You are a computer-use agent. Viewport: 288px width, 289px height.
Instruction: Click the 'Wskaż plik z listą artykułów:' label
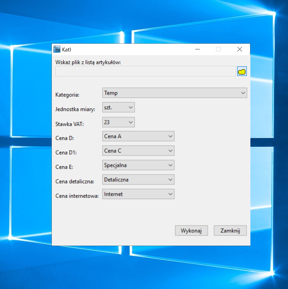[x=88, y=63]
